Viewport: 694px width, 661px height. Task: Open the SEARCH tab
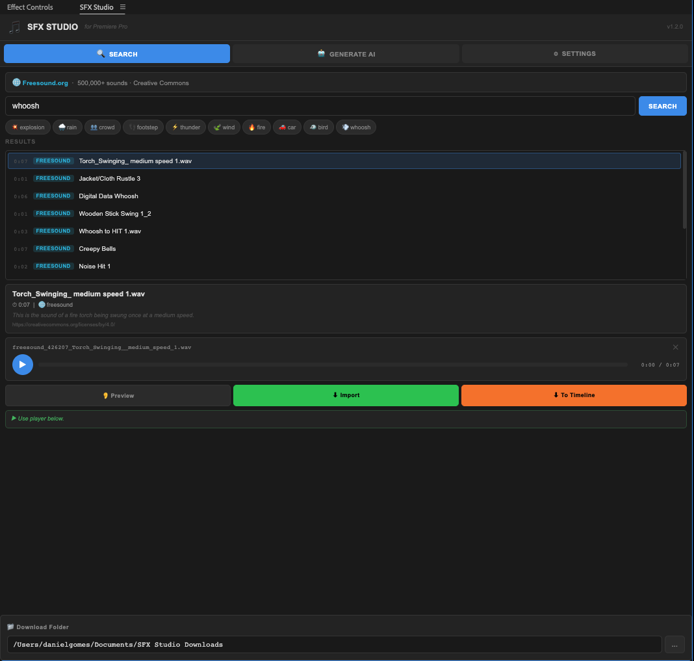point(117,53)
